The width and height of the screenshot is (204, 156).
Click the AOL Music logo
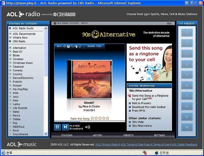[22, 144]
